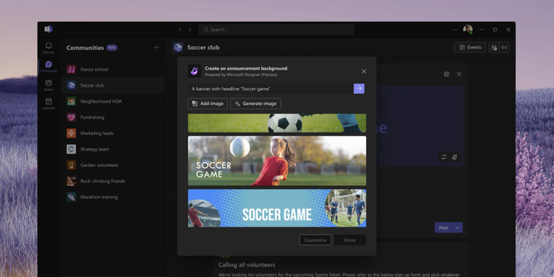Click the Fundraising heart icon
Image resolution: width=554 pixels, height=277 pixels.
[x=71, y=117]
